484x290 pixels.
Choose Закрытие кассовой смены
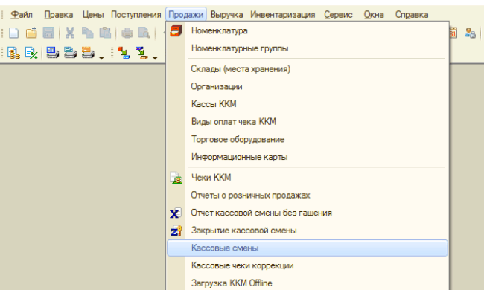click(x=308, y=231)
